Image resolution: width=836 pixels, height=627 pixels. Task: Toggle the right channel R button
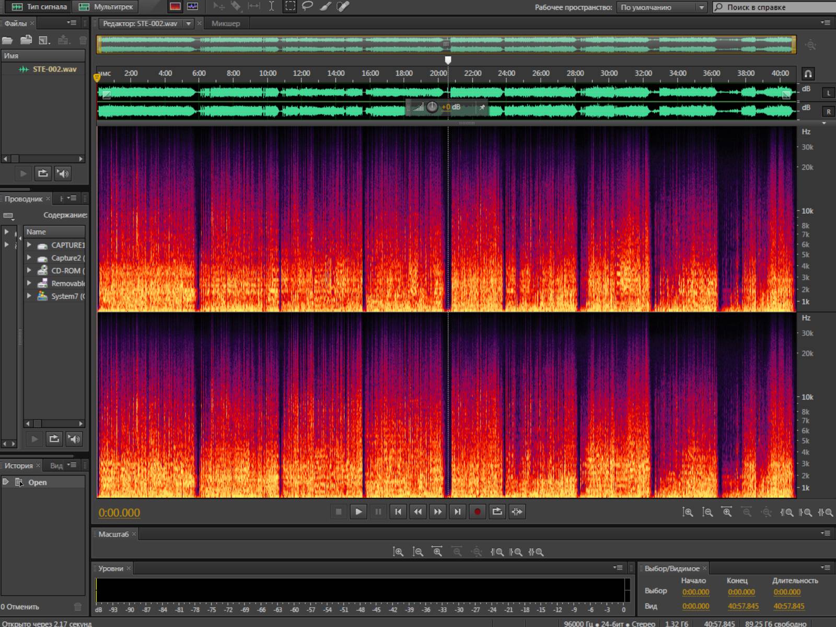828,111
